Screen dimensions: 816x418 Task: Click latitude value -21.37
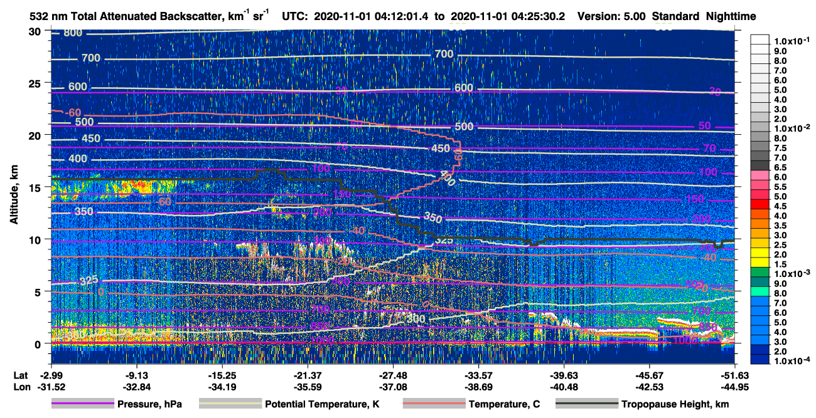pos(308,375)
